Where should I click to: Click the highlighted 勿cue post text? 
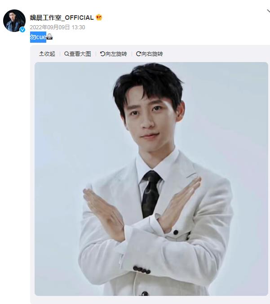[38, 37]
